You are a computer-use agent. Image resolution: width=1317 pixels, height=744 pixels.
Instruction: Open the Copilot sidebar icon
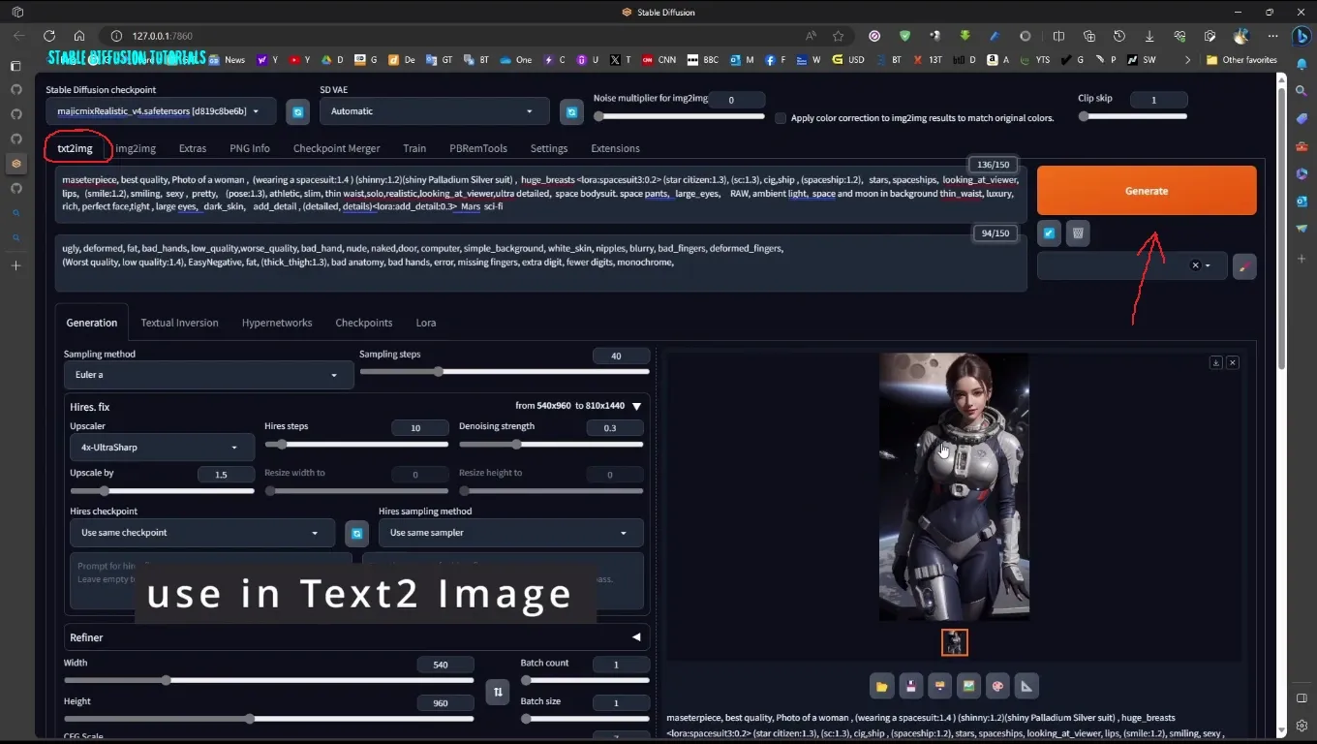pyautogui.click(x=1302, y=36)
